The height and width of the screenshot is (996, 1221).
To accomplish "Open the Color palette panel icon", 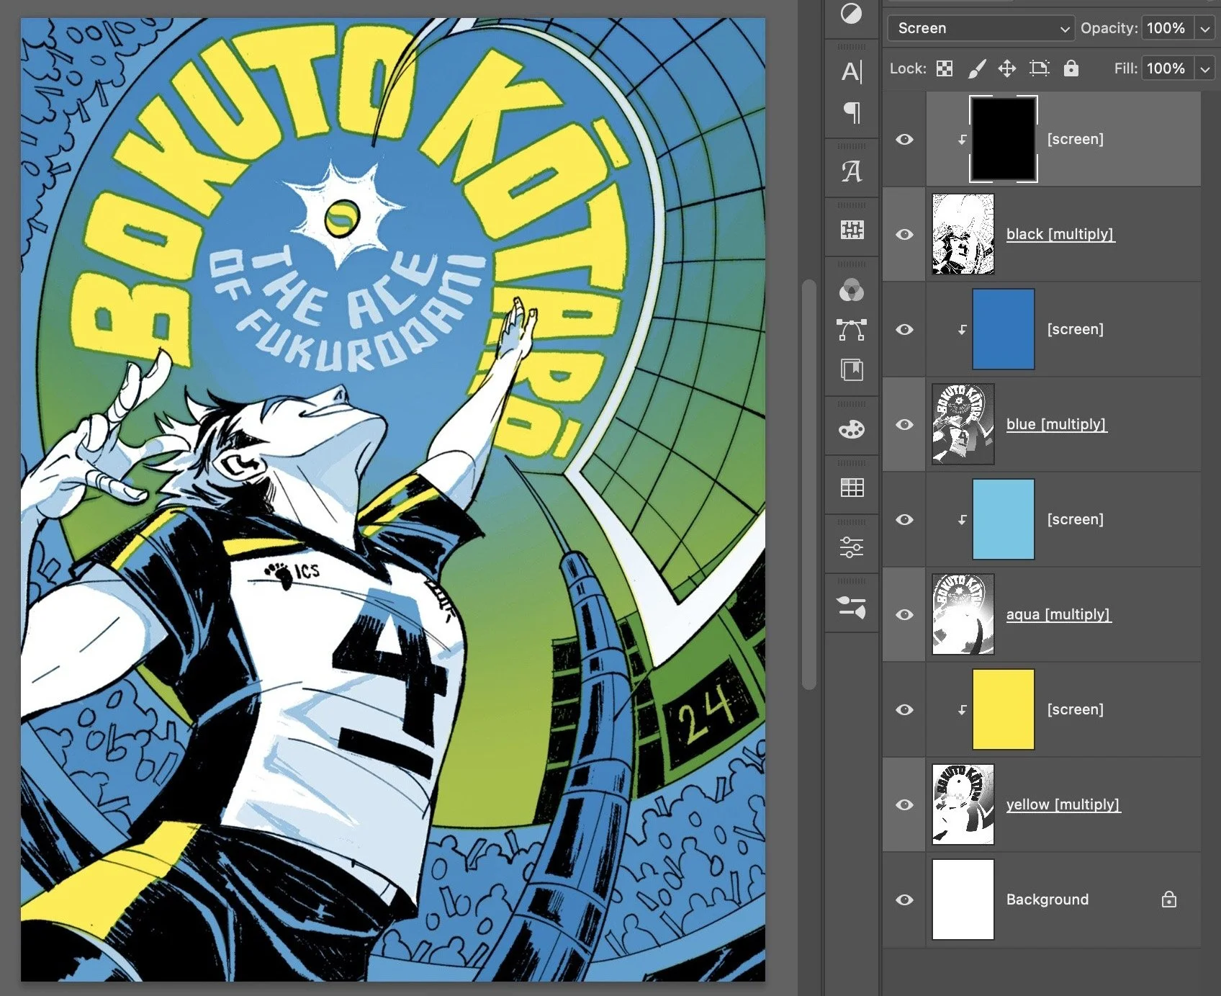I will click(852, 430).
